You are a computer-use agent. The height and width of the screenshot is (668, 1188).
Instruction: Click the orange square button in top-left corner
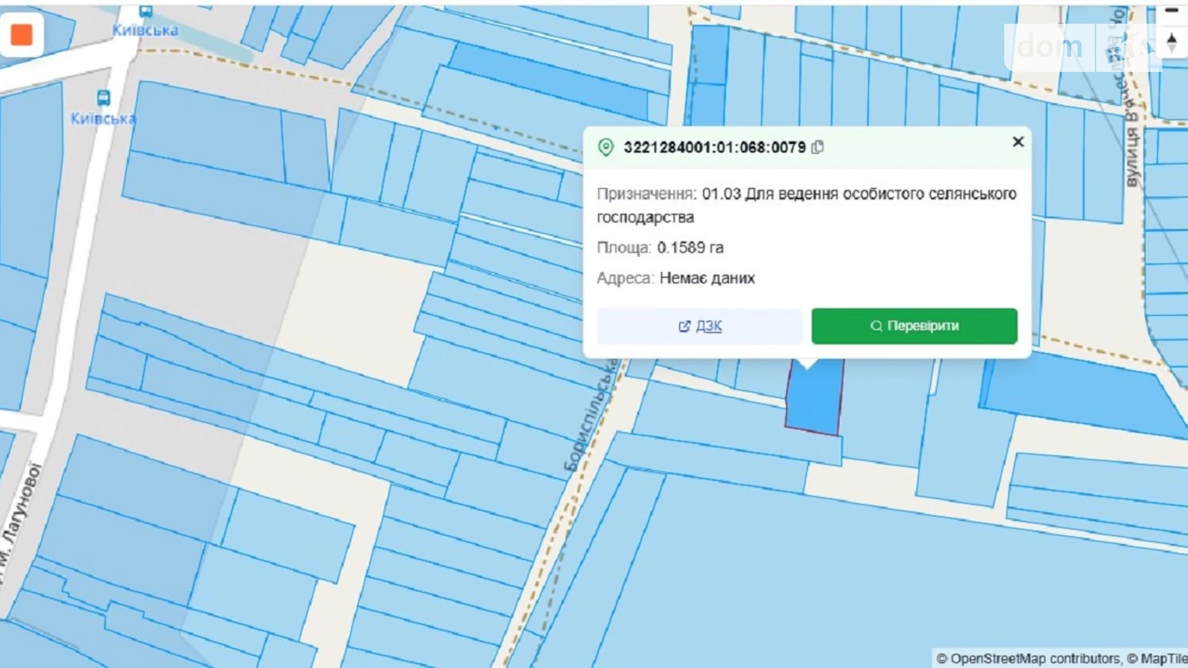coord(22,35)
